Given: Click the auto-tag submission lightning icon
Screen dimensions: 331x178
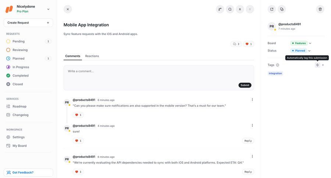Looking at the screenshot, I should pos(317,65).
